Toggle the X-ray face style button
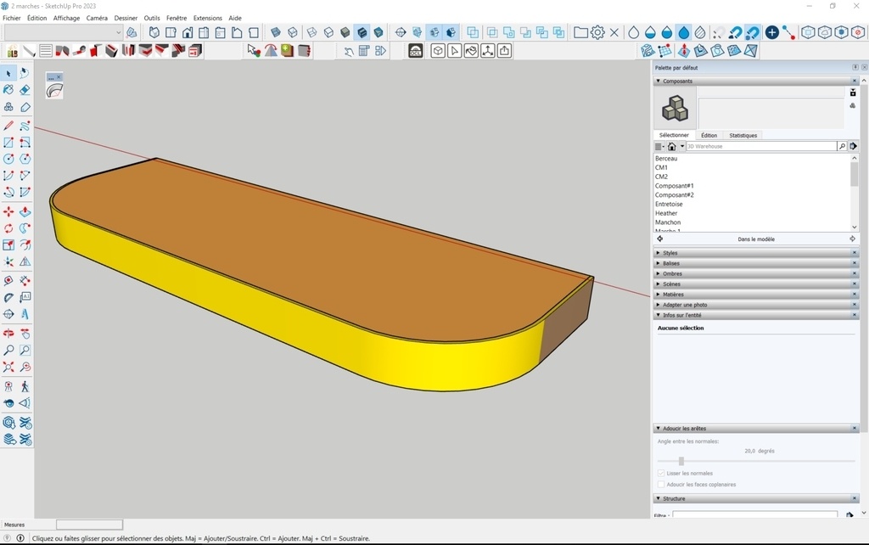869x545 pixels. tap(276, 32)
